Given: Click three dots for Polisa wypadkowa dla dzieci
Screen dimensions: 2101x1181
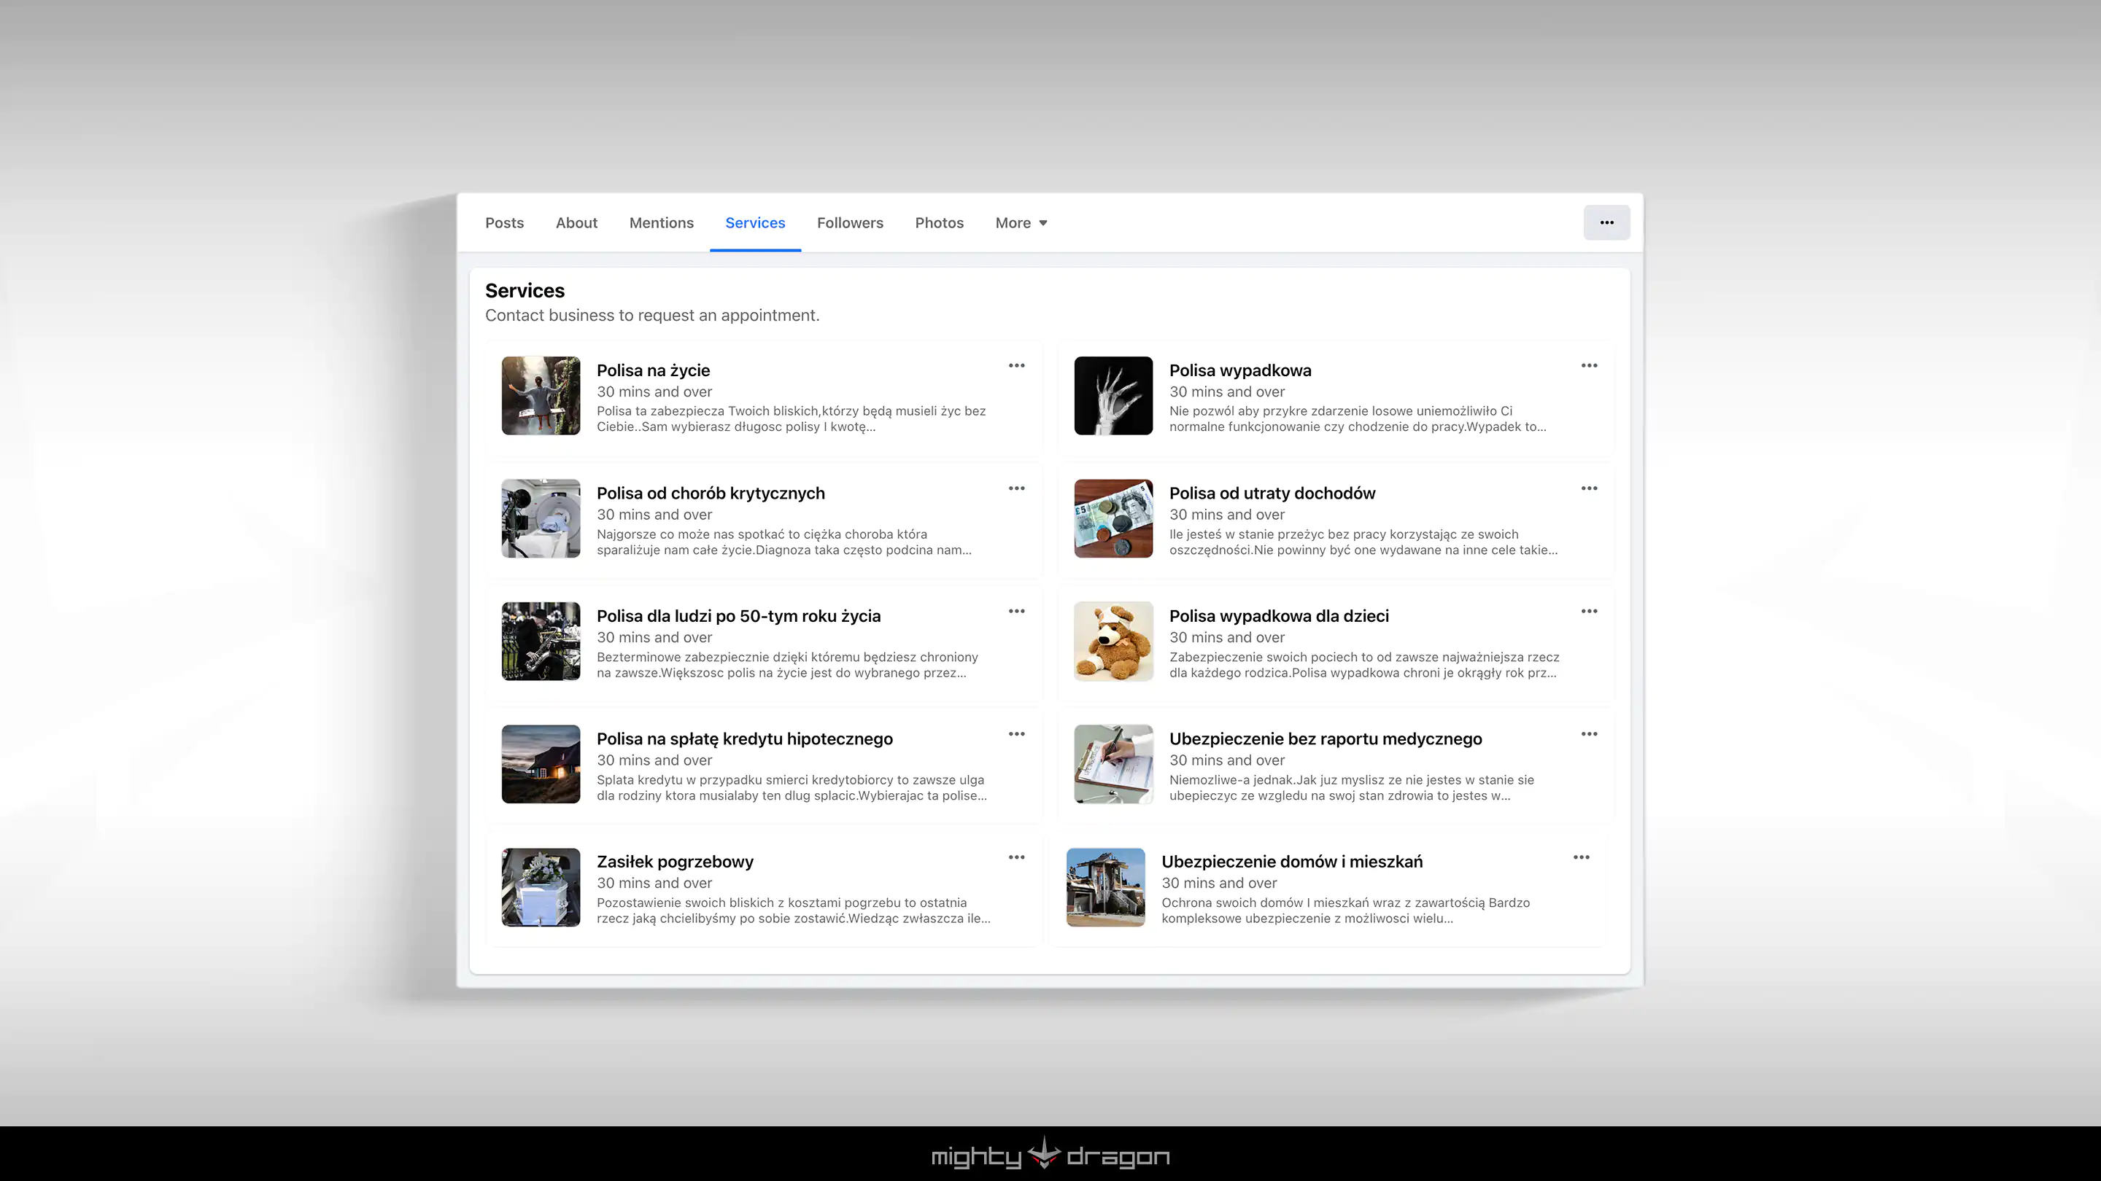Looking at the screenshot, I should 1589,612.
